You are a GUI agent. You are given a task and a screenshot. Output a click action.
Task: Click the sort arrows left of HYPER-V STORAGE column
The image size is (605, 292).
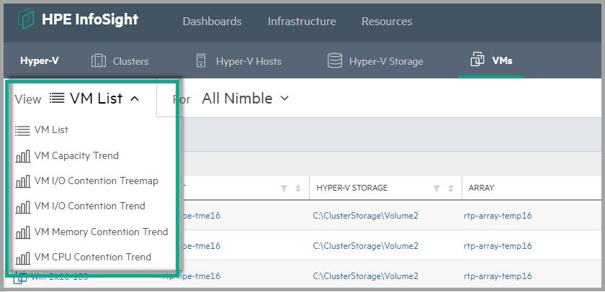point(298,188)
